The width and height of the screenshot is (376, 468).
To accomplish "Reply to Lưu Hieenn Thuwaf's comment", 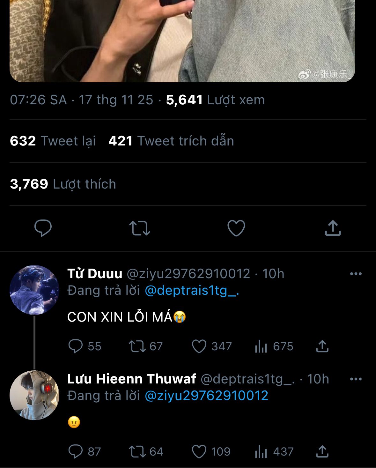I will click(x=76, y=452).
